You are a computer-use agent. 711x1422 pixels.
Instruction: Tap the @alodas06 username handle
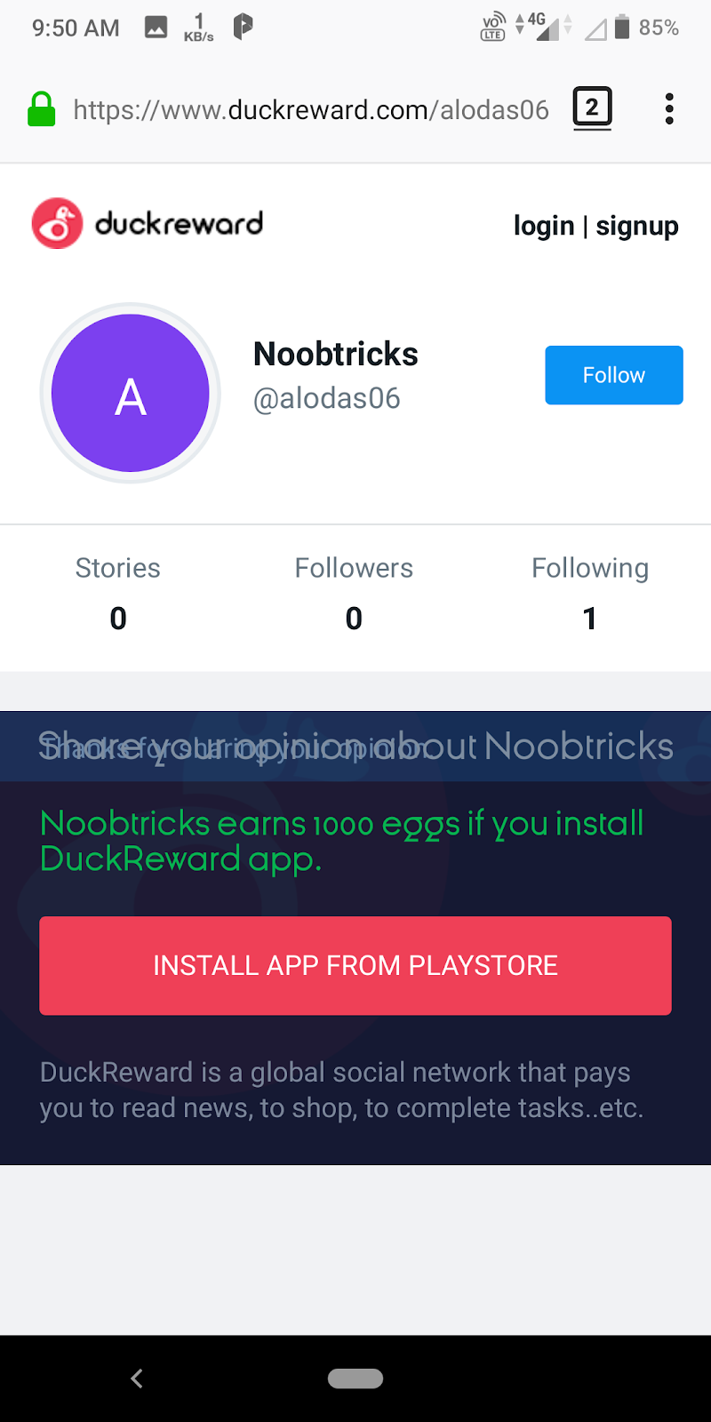327,398
